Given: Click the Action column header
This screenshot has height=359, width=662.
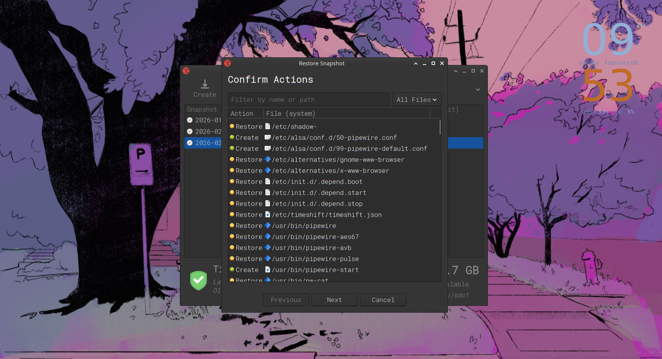Looking at the screenshot, I should [x=246, y=114].
